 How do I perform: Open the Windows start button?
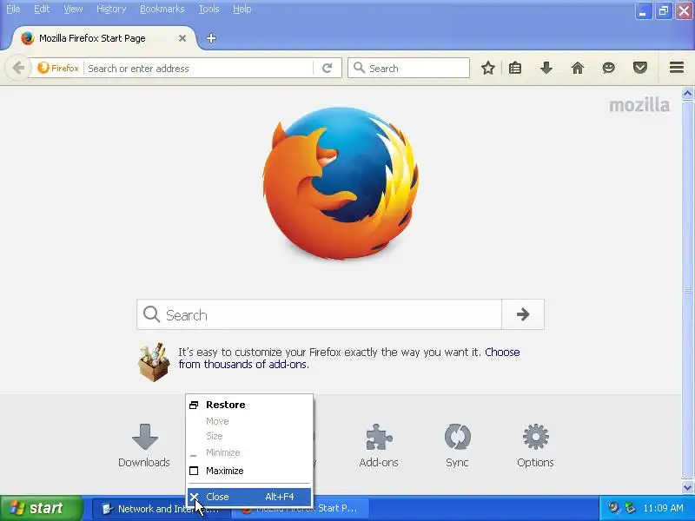pyautogui.click(x=42, y=508)
